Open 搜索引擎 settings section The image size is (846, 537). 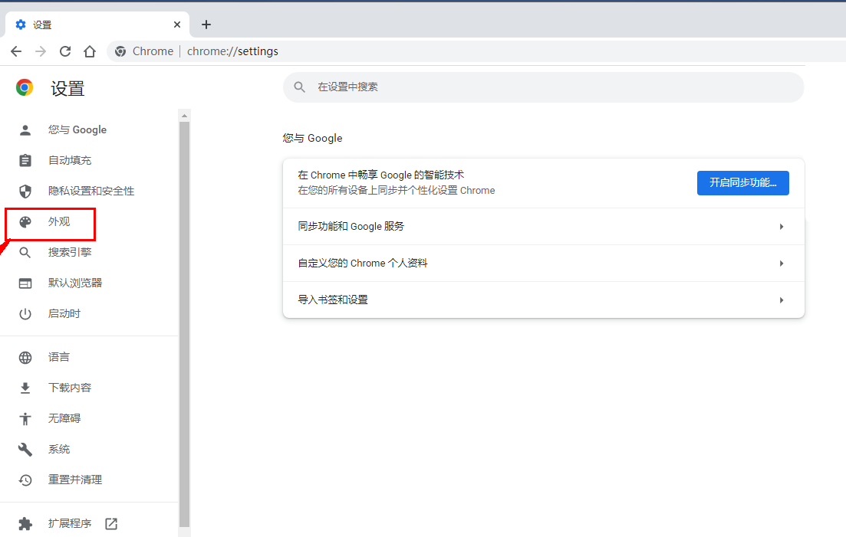click(70, 253)
